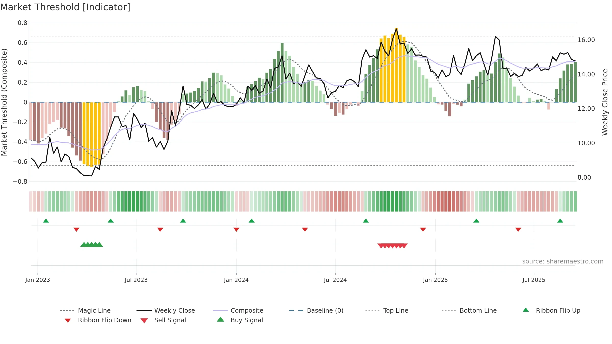Click the Weekly Close Price axis title
The width and height of the screenshot is (612, 344).
tap(605, 102)
